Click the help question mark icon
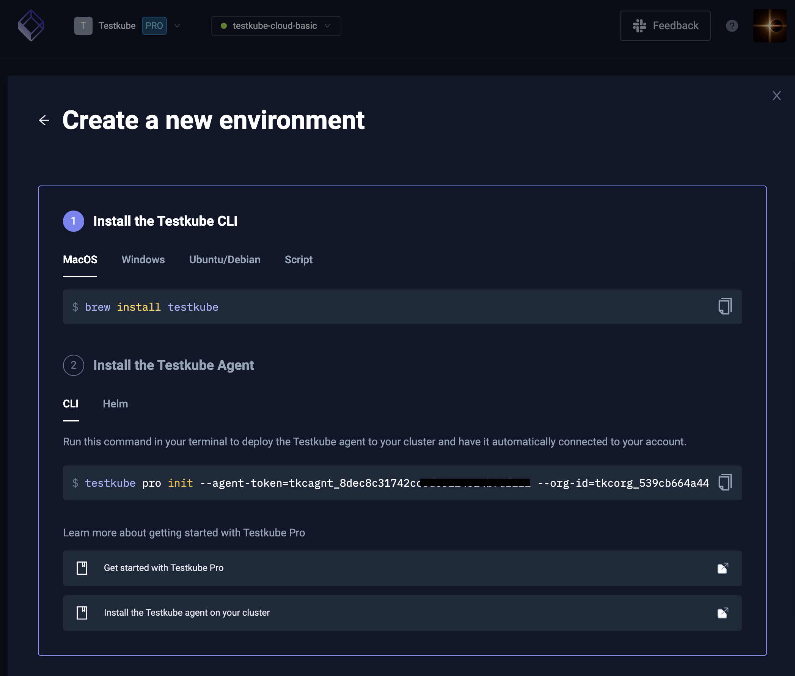The width and height of the screenshot is (795, 676). pyautogui.click(x=732, y=25)
